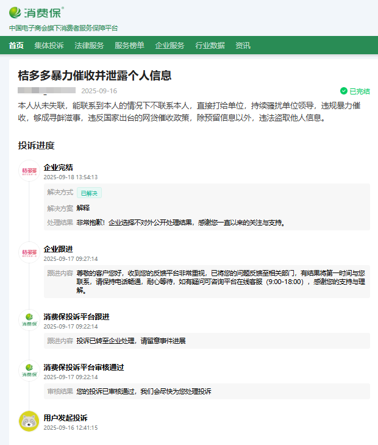Click the 用户发起投诉 step title
The height and width of the screenshot is (445, 378).
click(x=66, y=418)
